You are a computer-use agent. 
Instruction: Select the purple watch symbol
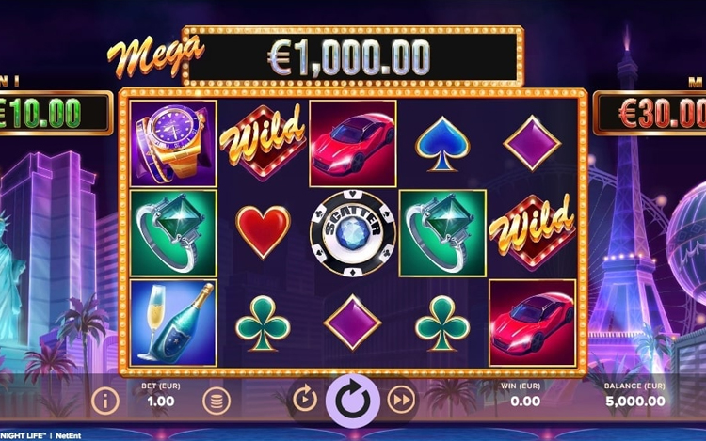click(x=173, y=144)
